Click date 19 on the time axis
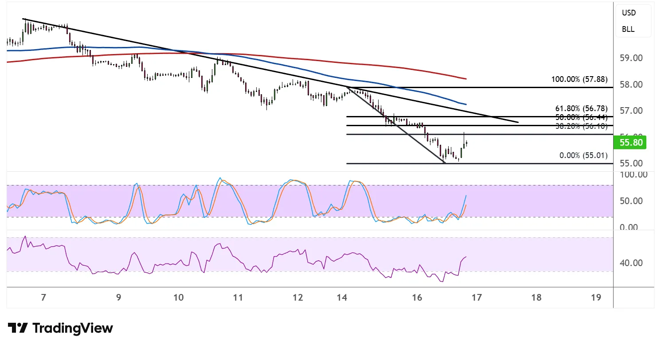The width and height of the screenshot is (661, 348). 596,297
